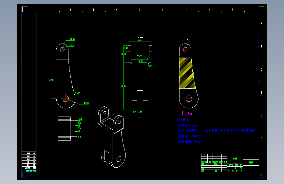Select the central slot rectangle in the front view
Viewport: 284px width, 184px height.
click(x=140, y=100)
